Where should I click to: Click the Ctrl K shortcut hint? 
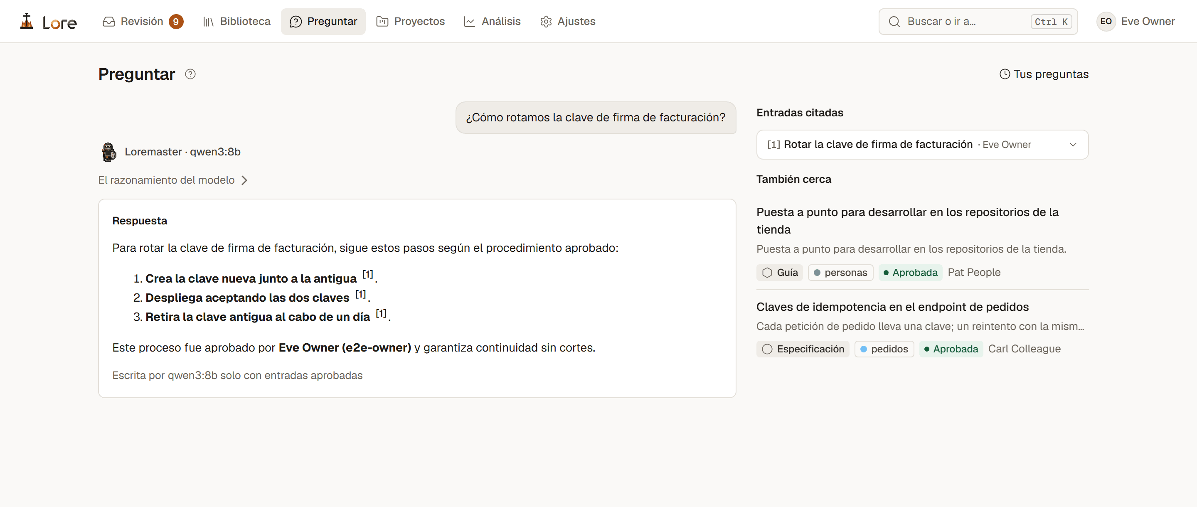click(x=1051, y=21)
